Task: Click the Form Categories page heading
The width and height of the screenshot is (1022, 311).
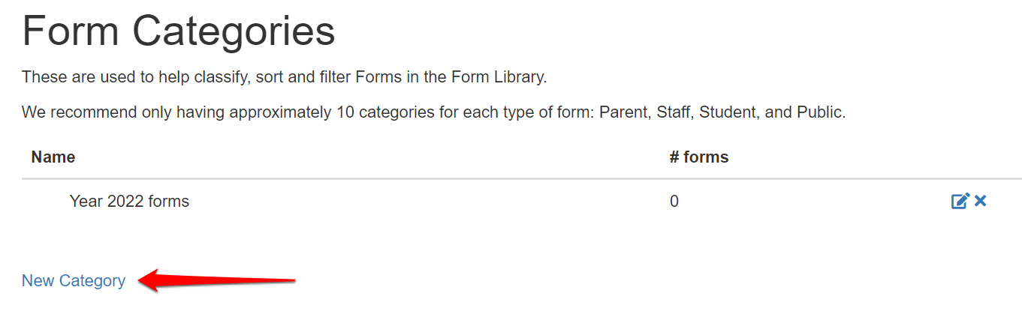Action: pyautogui.click(x=179, y=31)
